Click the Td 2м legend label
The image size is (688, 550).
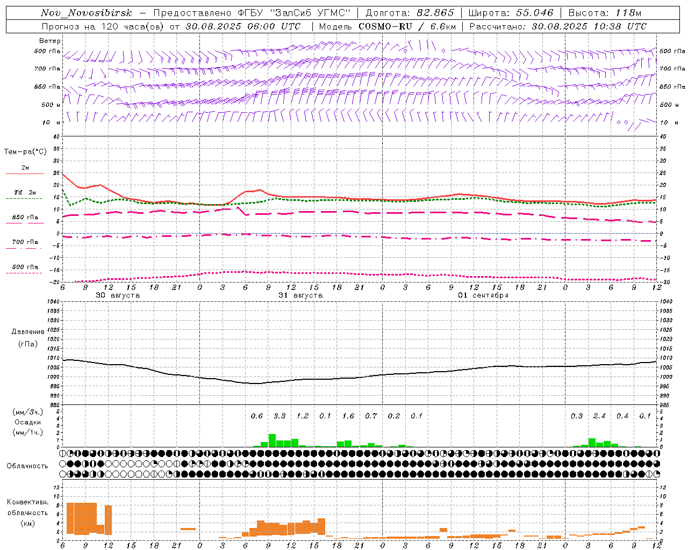25,192
